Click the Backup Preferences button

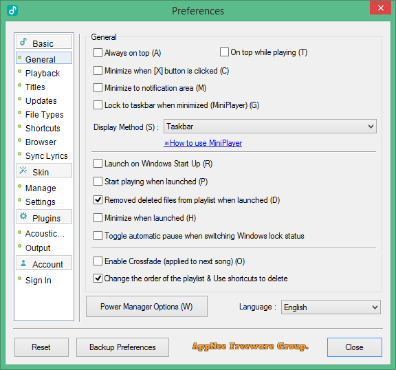(x=122, y=347)
